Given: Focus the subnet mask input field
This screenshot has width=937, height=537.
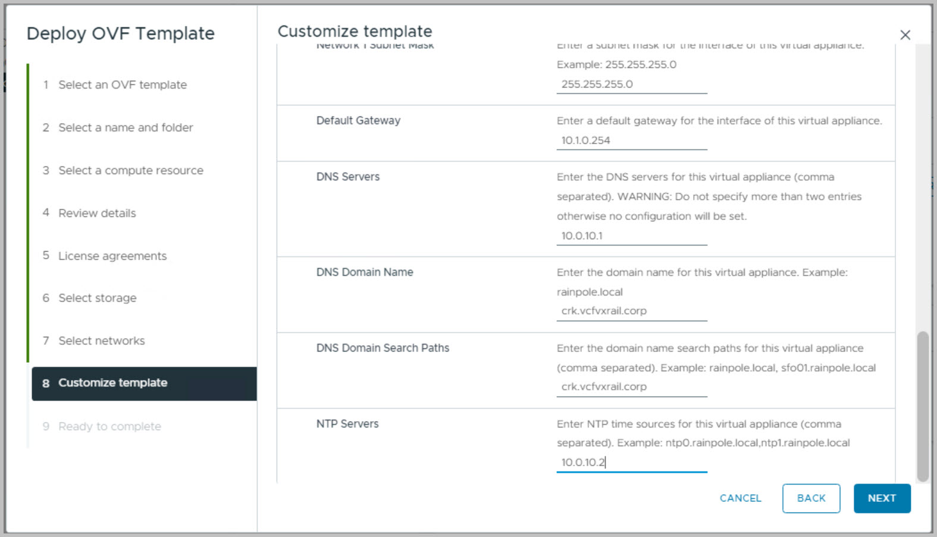Looking at the screenshot, I should (631, 84).
